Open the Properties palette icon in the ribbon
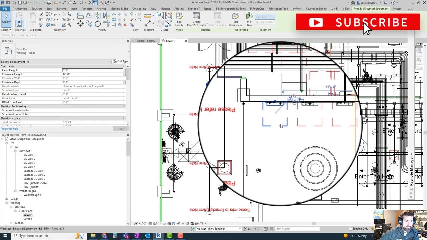This screenshot has width=427, height=240. pyautogui.click(x=19, y=23)
